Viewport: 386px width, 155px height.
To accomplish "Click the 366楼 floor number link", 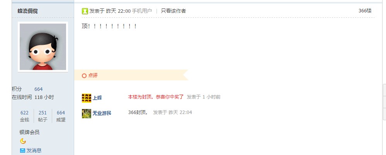I will click(x=365, y=11).
